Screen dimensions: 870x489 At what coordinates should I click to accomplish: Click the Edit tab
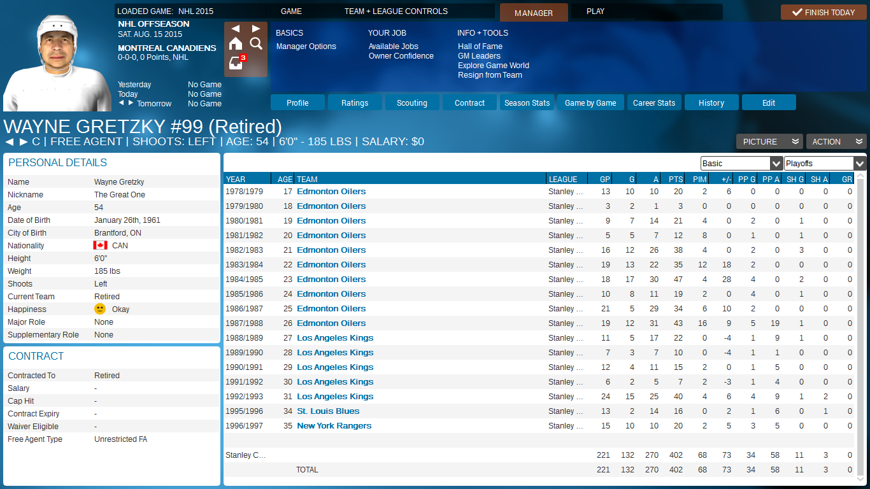click(769, 103)
